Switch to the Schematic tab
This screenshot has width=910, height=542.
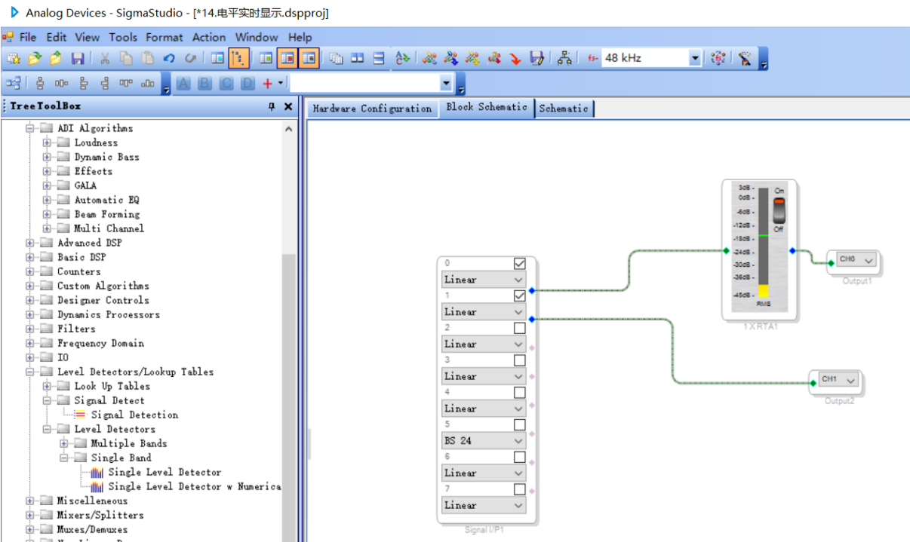tap(564, 109)
